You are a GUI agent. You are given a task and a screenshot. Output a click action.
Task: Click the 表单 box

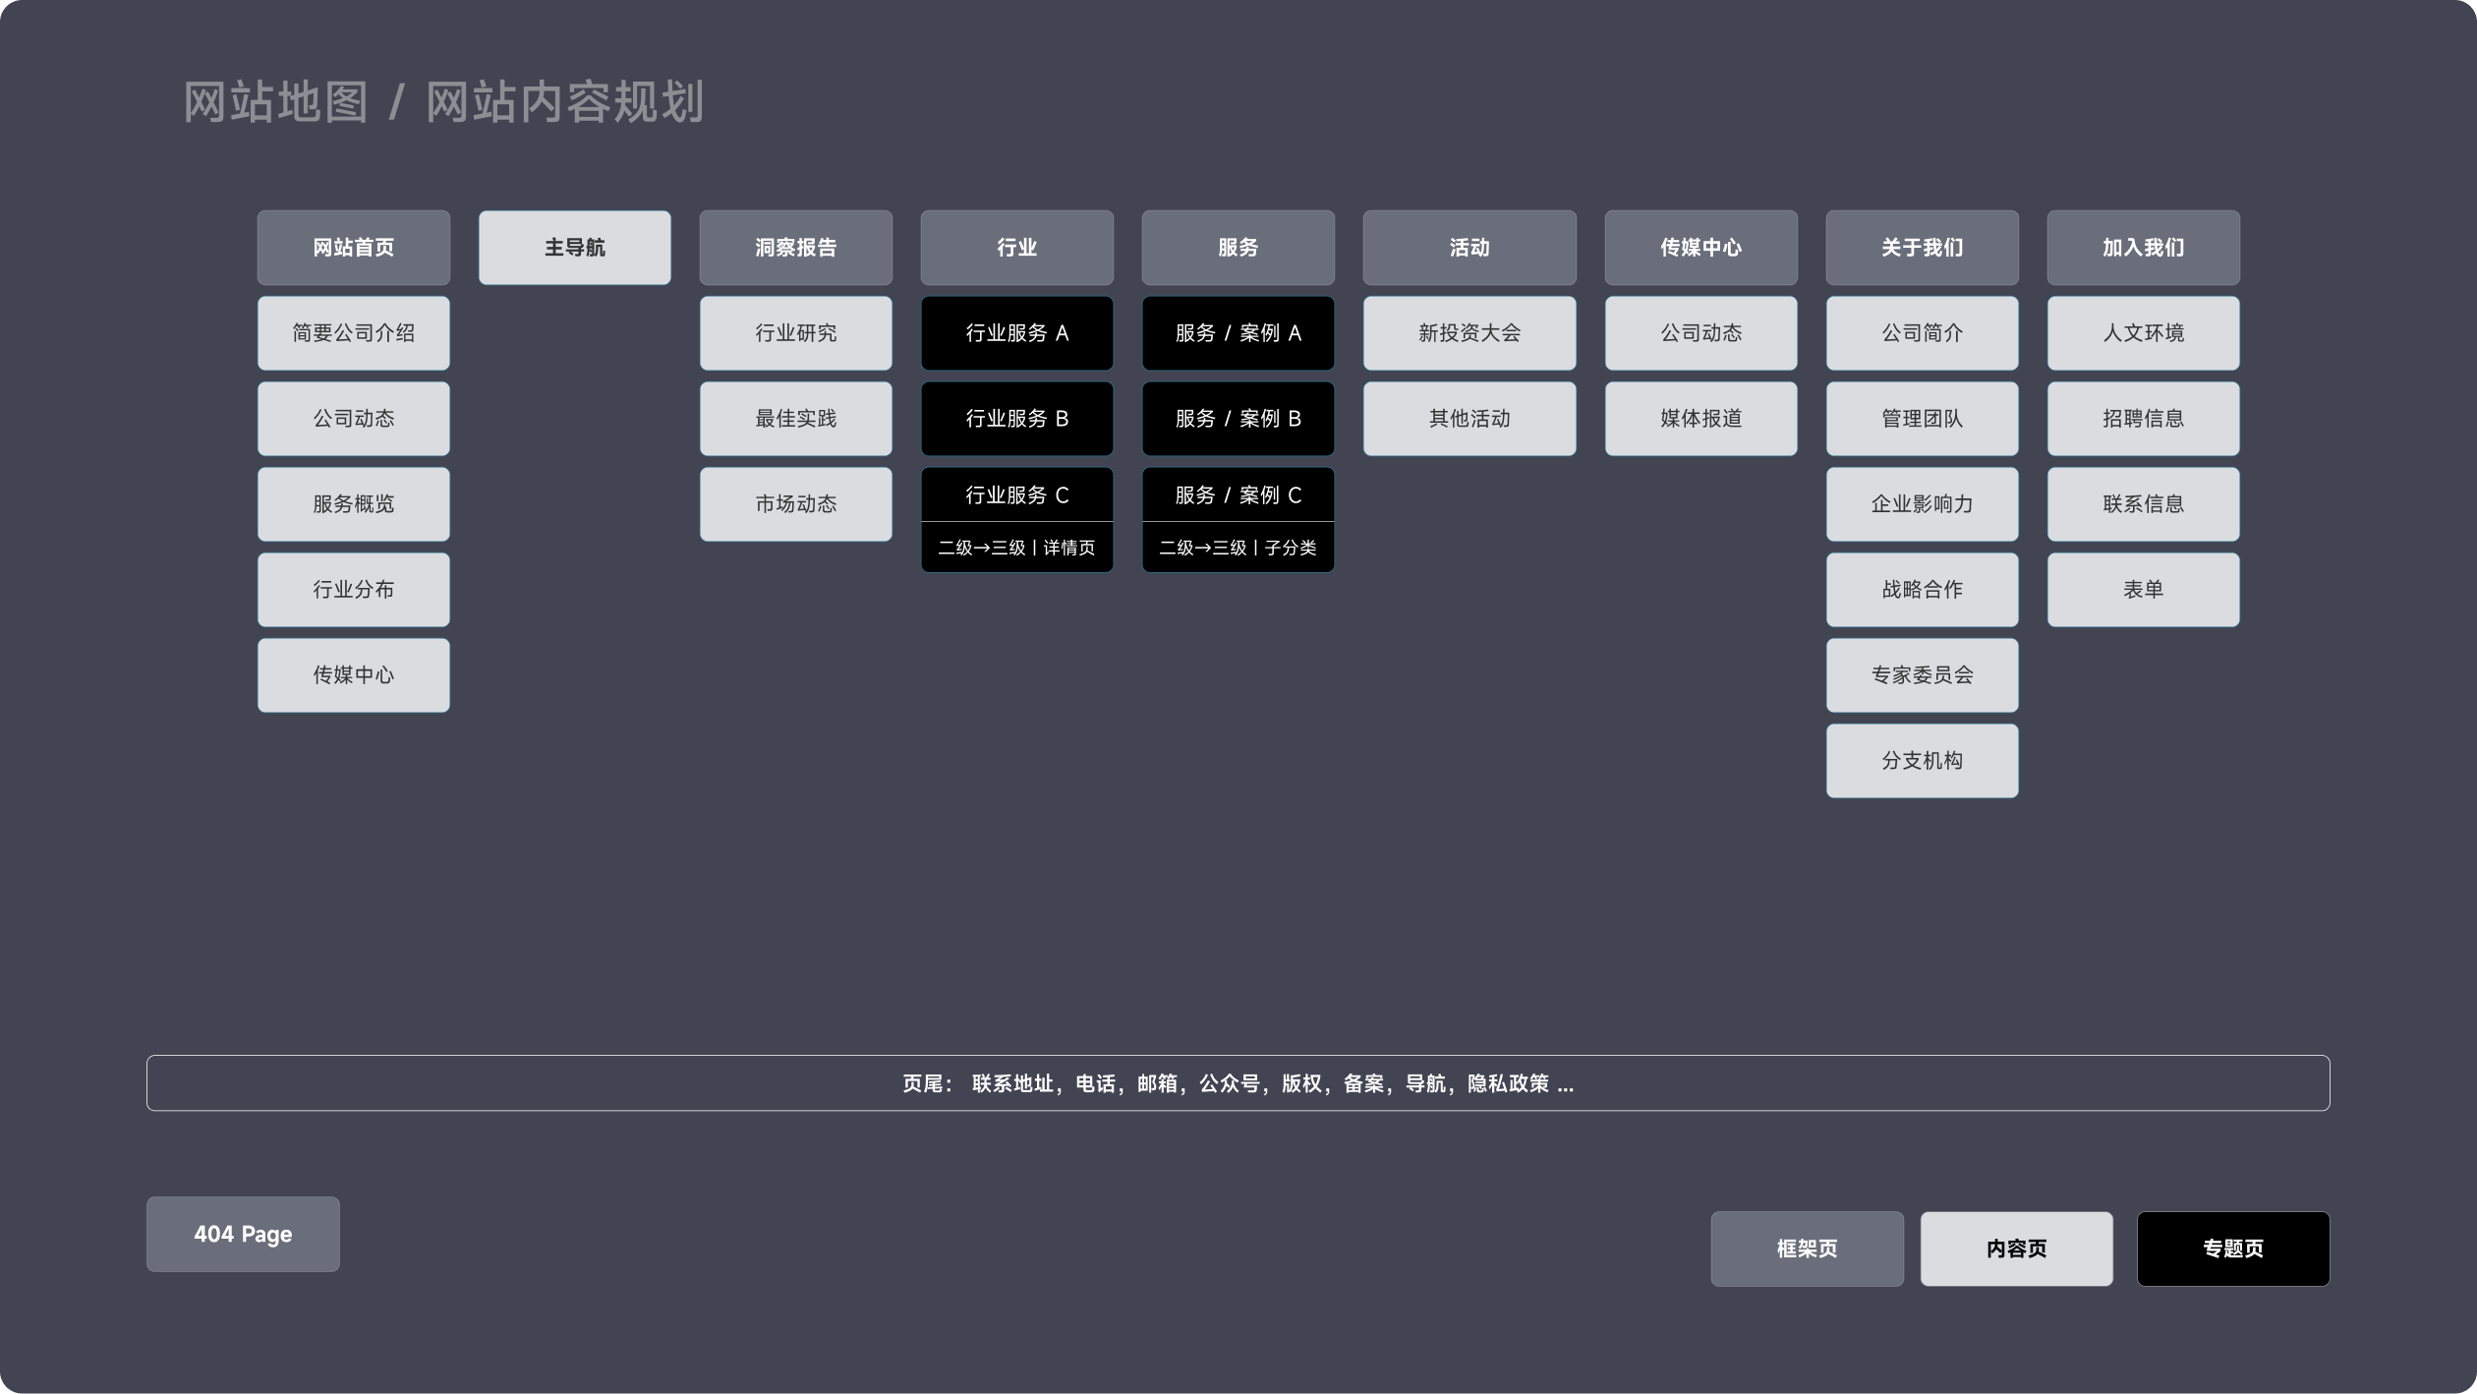[x=2143, y=590]
